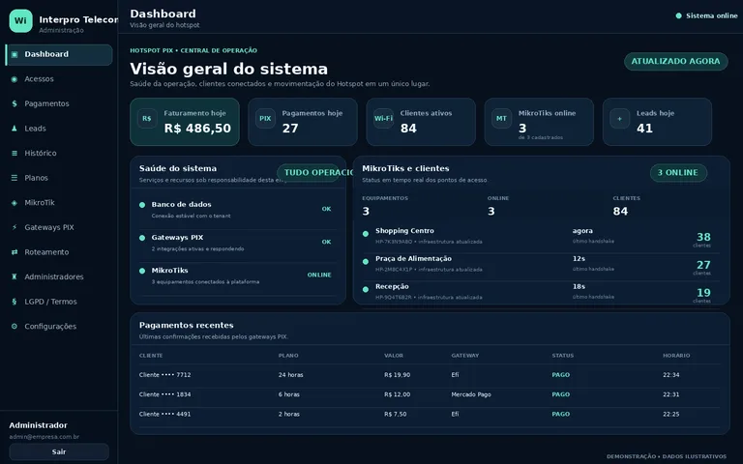Click the Administradores sidebar icon
This screenshot has height=464, width=743.
pos(15,276)
